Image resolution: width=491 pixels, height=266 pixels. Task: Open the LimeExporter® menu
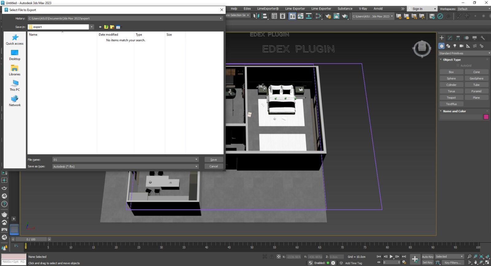click(268, 9)
